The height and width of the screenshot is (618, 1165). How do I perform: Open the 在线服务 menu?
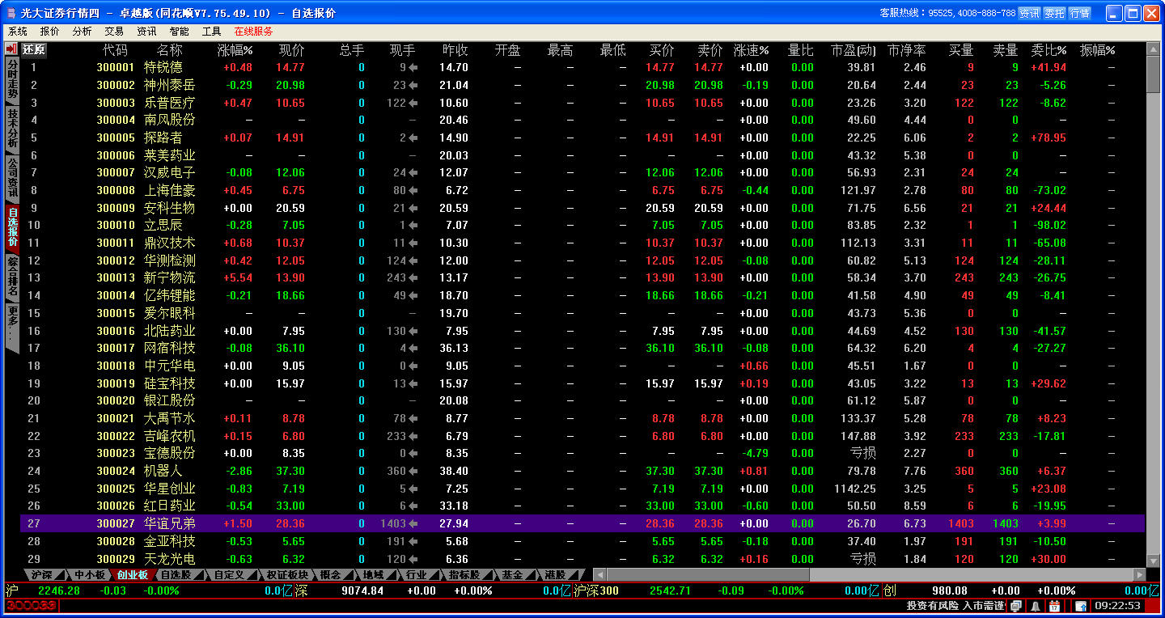click(x=253, y=32)
